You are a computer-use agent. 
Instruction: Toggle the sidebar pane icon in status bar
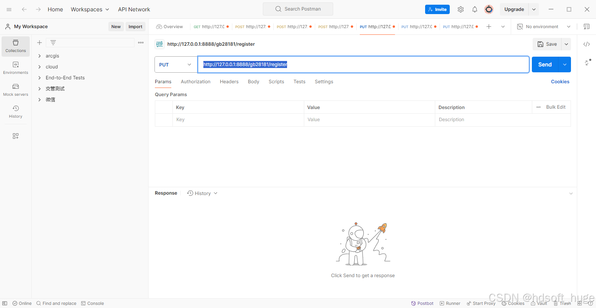click(5, 303)
